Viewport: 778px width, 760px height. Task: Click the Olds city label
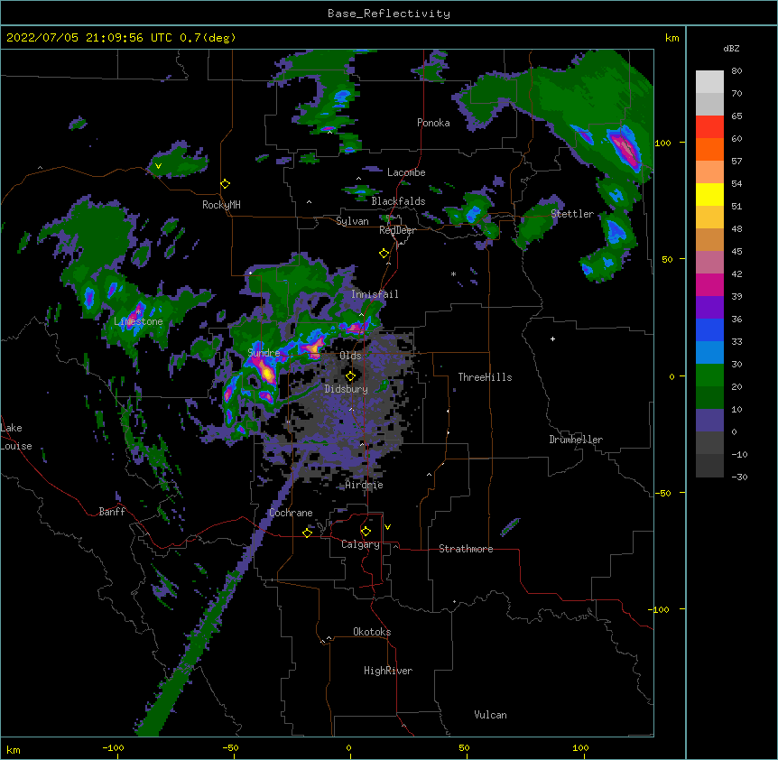(350, 356)
